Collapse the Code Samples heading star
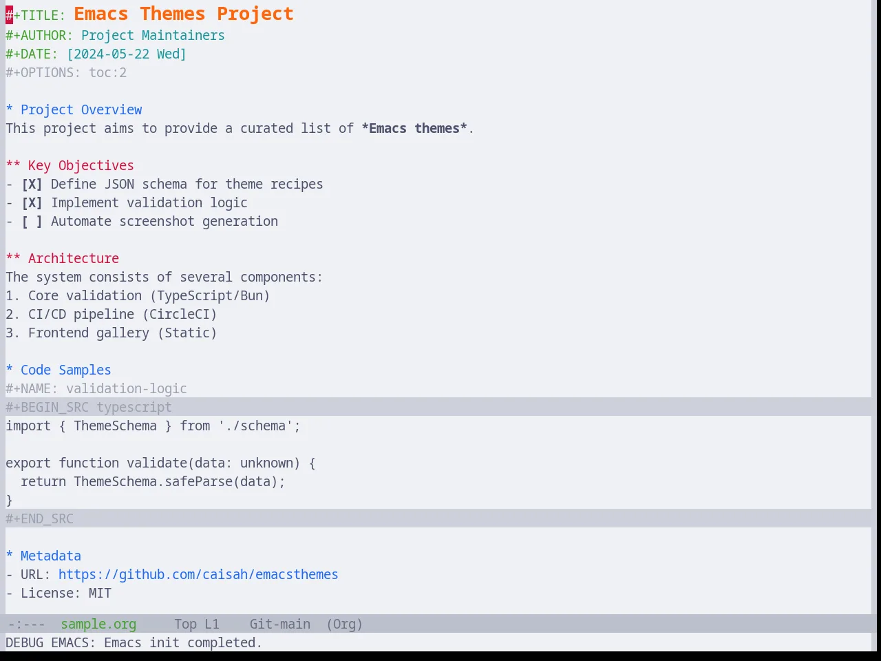The width and height of the screenshot is (881, 661). coord(10,370)
